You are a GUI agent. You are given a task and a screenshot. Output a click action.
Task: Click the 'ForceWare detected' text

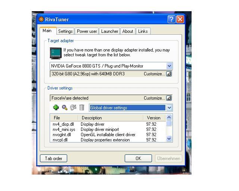tap(70, 98)
